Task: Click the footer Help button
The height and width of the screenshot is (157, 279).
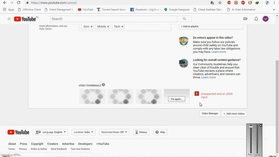Action: pyautogui.click(x=160, y=132)
